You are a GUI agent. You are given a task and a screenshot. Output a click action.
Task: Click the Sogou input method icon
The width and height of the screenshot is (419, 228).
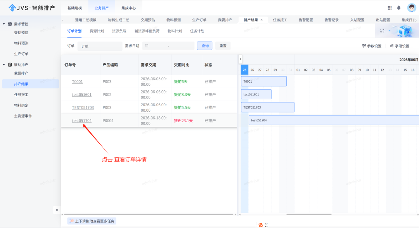(x=261, y=225)
